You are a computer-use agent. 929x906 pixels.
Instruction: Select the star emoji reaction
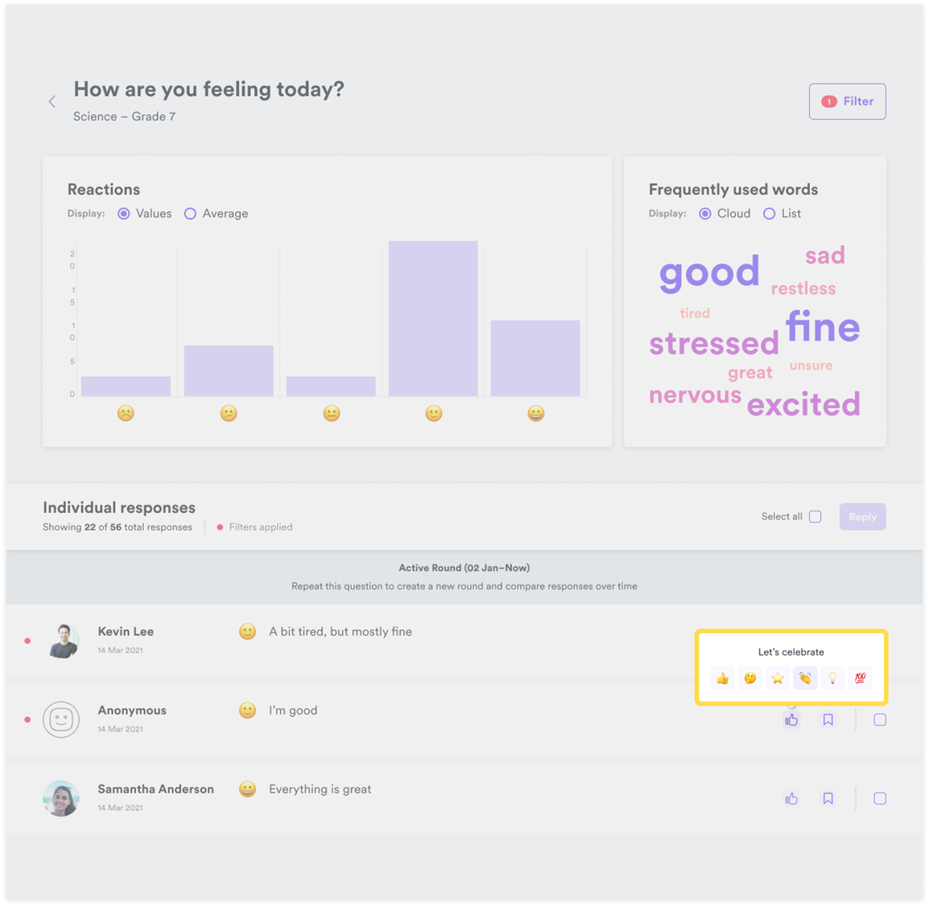778,678
